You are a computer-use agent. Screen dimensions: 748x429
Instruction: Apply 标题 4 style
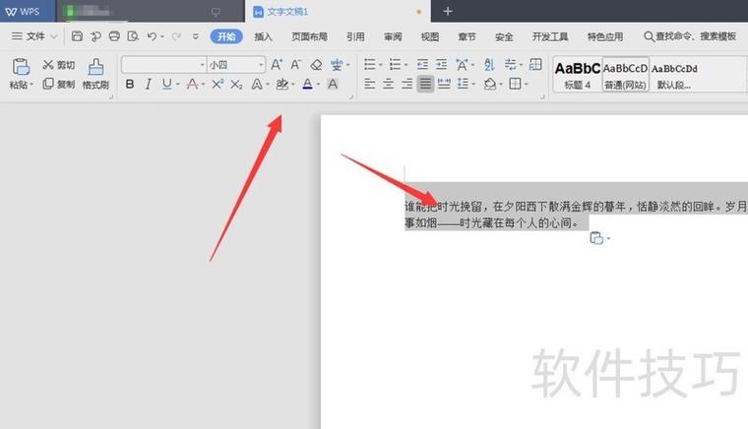pyautogui.click(x=577, y=75)
